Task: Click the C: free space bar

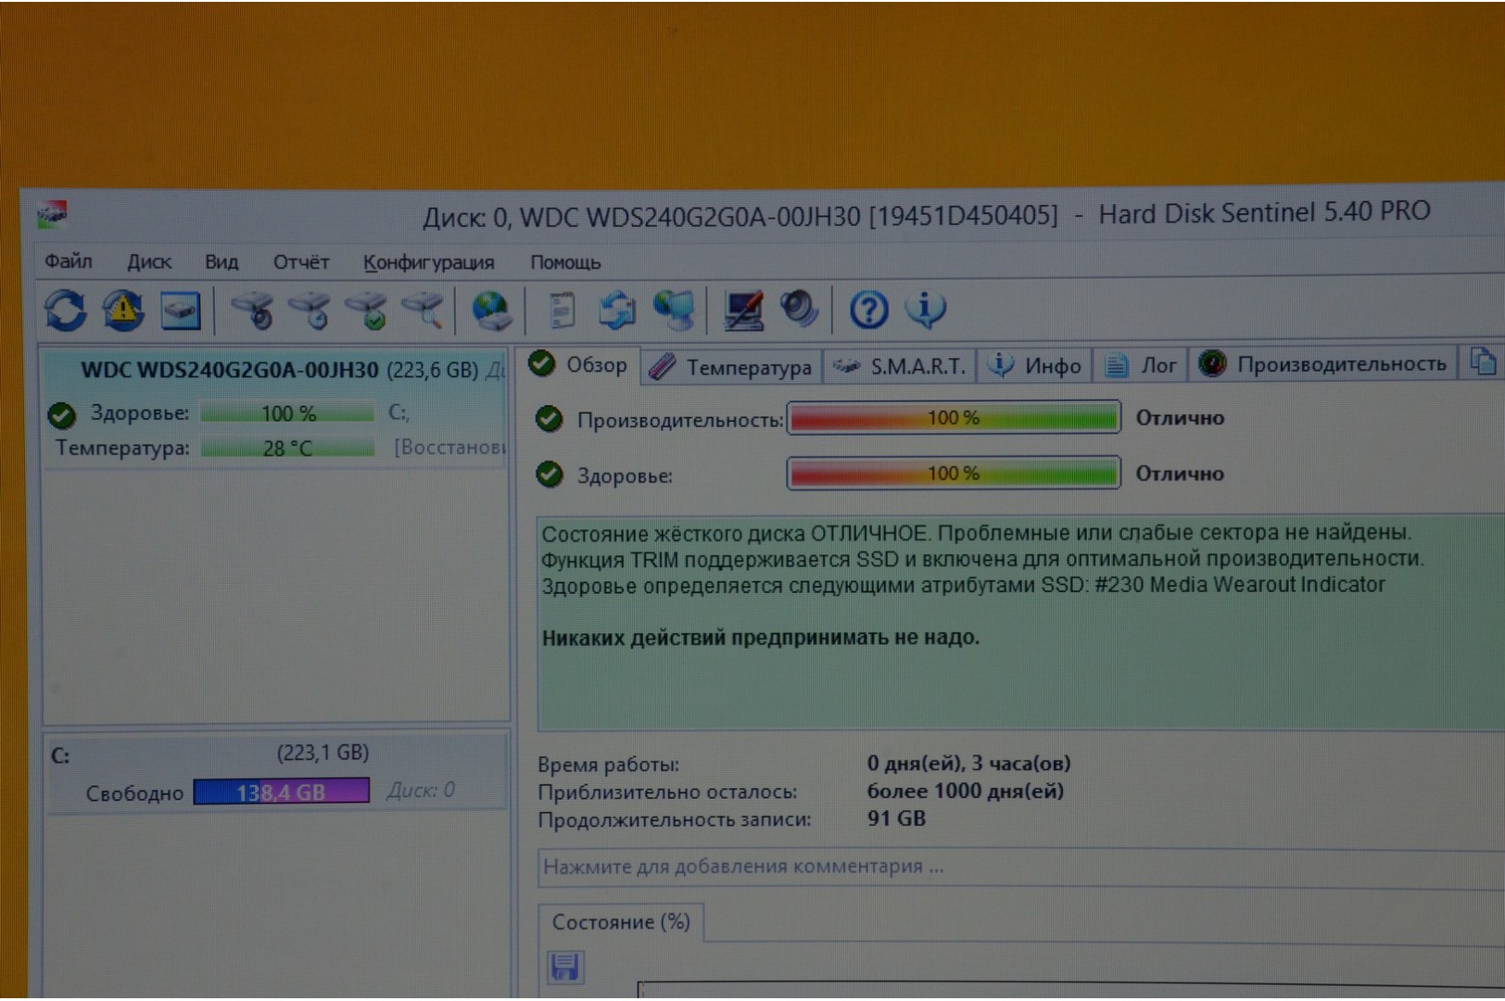Action: (x=281, y=792)
